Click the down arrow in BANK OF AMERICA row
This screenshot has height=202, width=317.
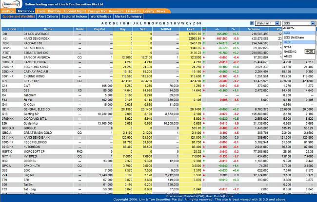pyautogui.click(x=204, y=57)
